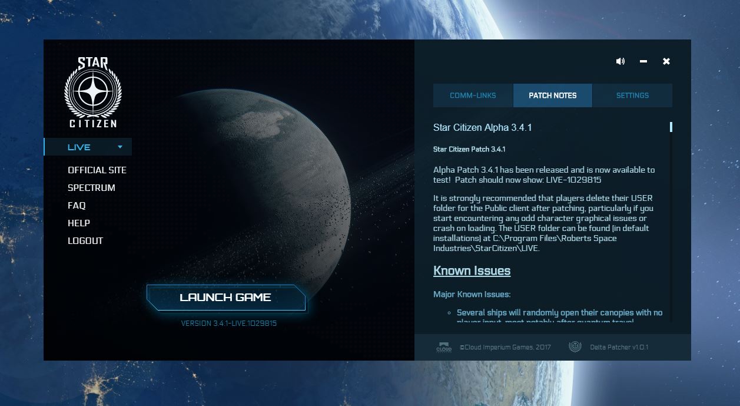Mute the launcher sound via speaker icon

(x=620, y=61)
